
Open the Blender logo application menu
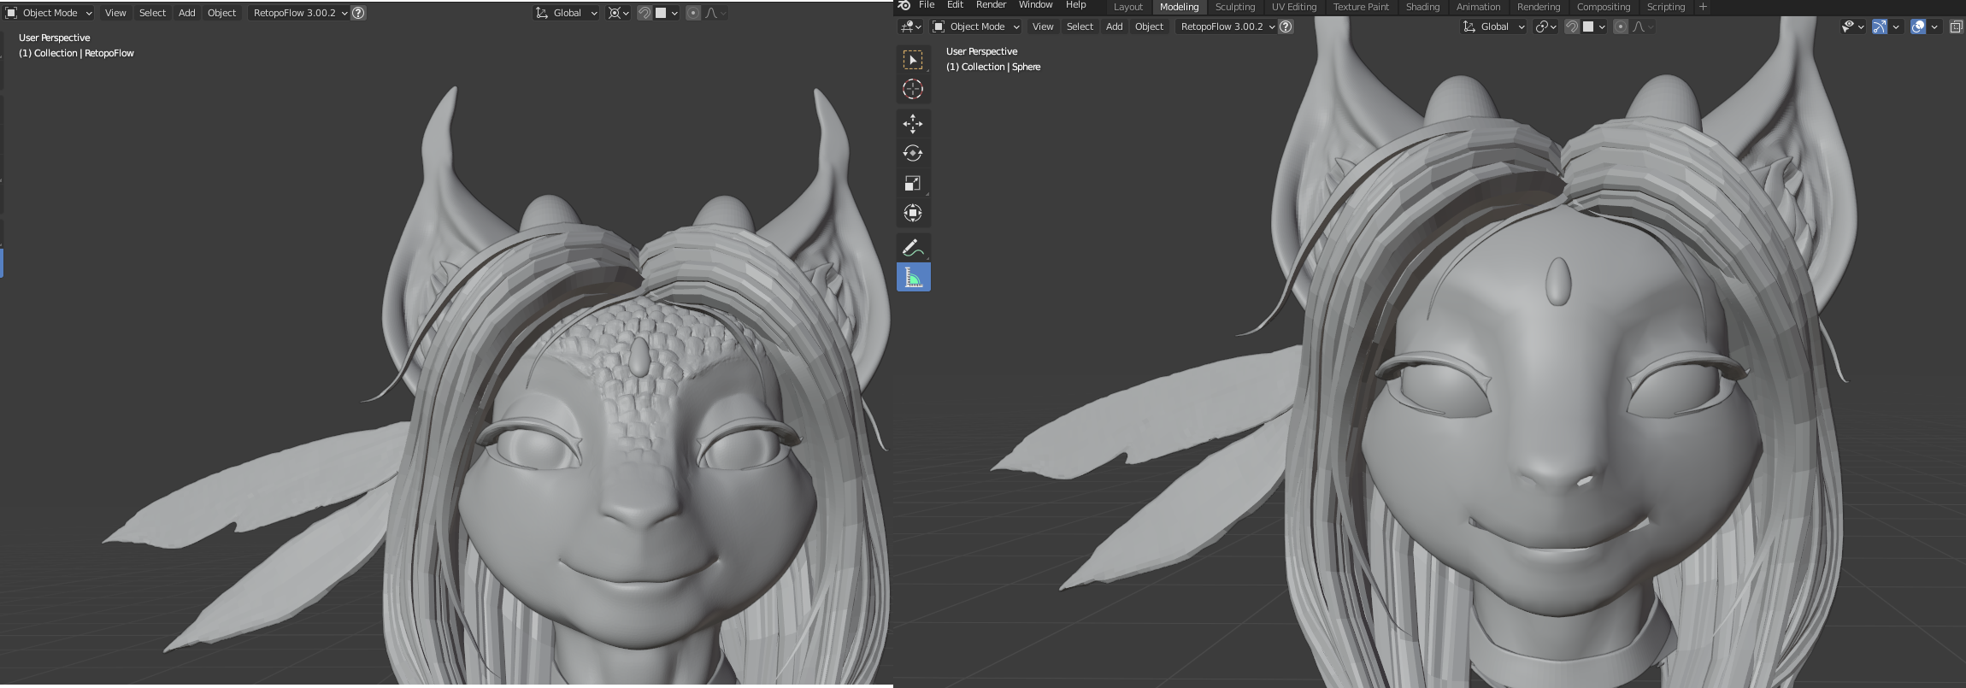click(904, 5)
